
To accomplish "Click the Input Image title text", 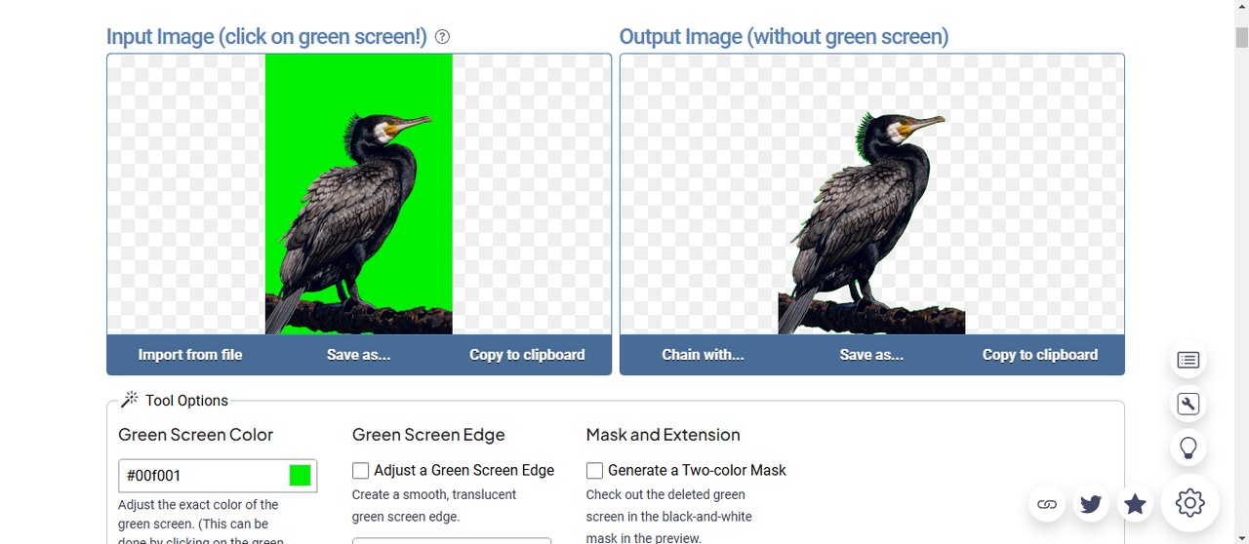I will [x=266, y=37].
